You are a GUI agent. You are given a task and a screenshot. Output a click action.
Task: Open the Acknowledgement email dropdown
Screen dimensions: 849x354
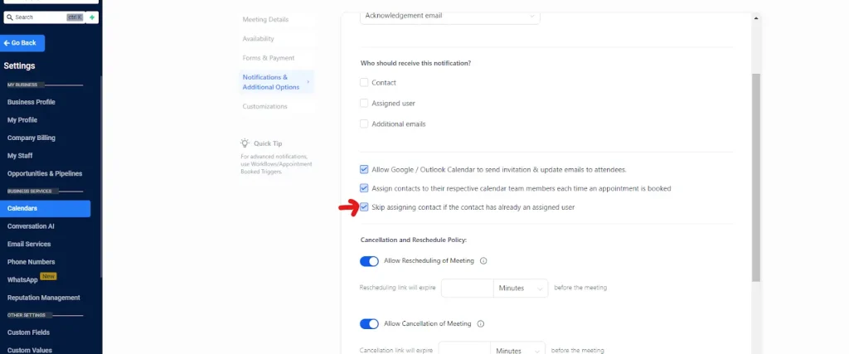point(450,17)
